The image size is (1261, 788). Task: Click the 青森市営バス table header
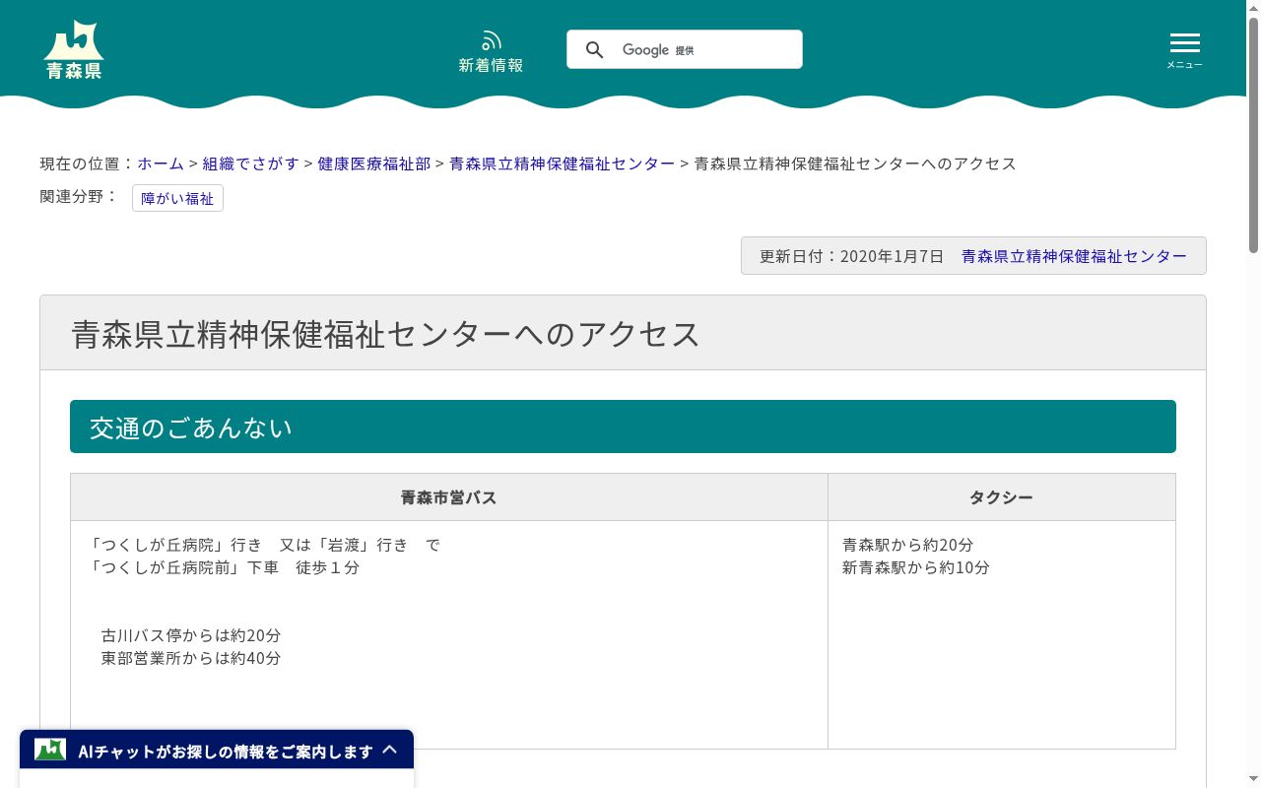click(x=449, y=497)
